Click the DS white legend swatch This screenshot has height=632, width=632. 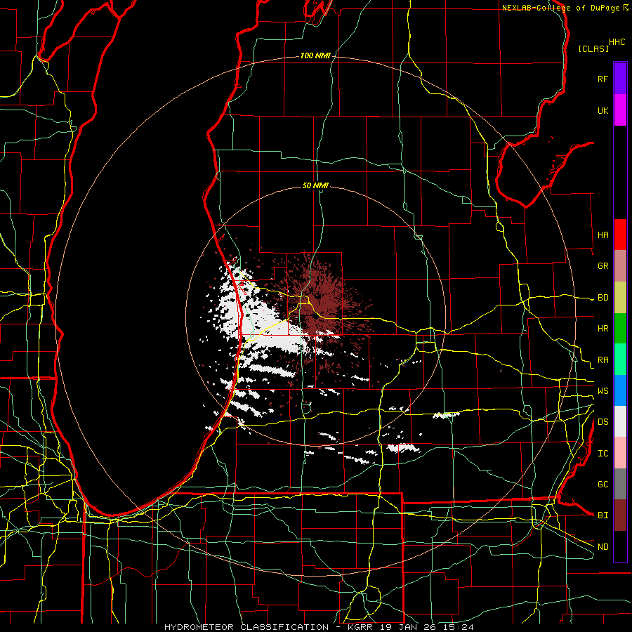pos(620,421)
